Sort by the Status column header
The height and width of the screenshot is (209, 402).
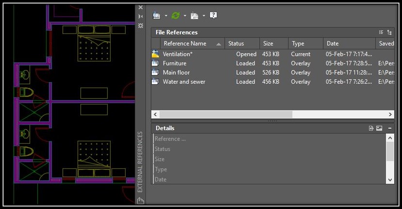[x=242, y=44]
